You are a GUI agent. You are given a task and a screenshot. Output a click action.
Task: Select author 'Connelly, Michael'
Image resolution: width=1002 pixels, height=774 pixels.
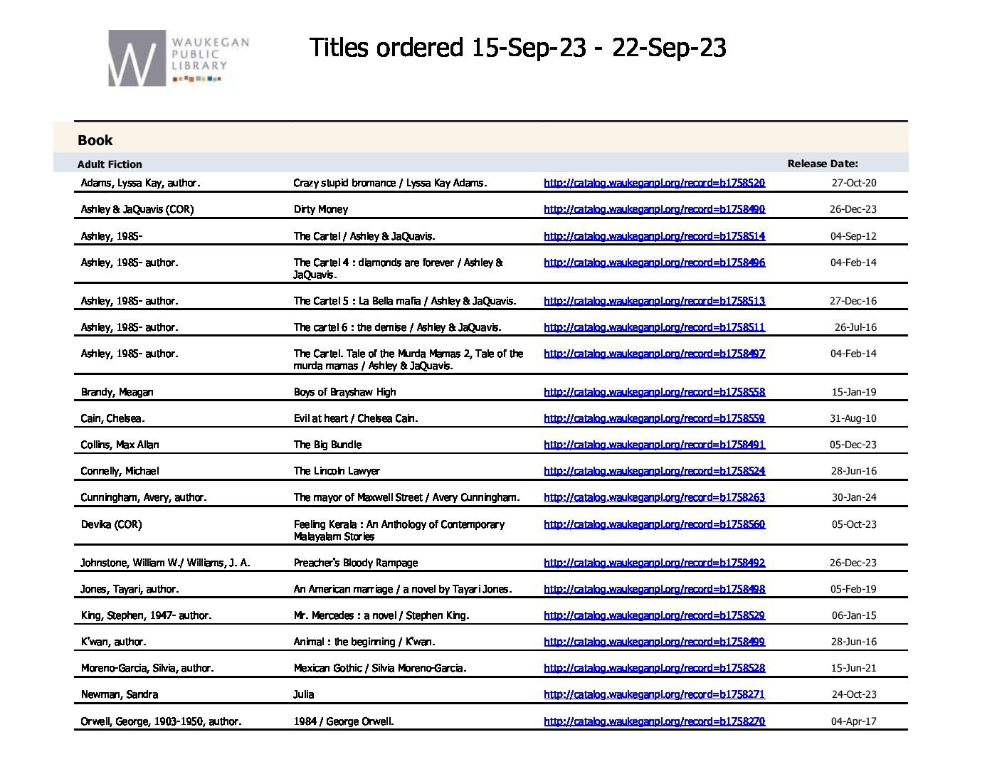point(120,471)
